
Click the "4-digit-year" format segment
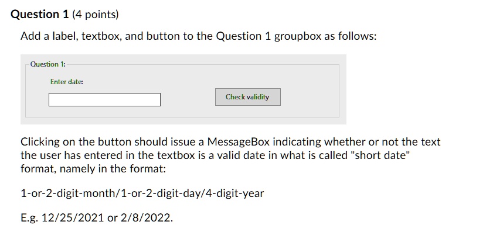[235, 193]
